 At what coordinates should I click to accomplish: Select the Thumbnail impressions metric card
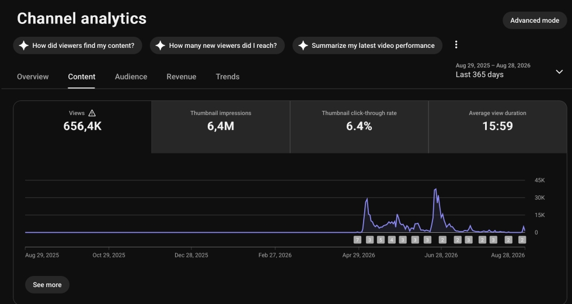[221, 127]
